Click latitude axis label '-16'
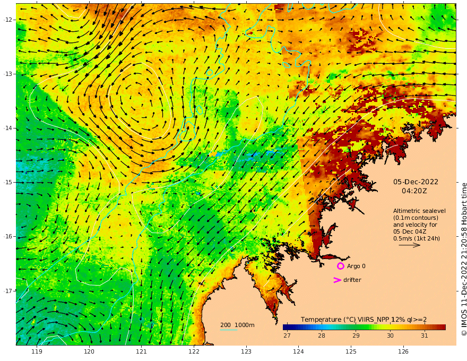Screen dimensions: 467x361 [8, 236]
